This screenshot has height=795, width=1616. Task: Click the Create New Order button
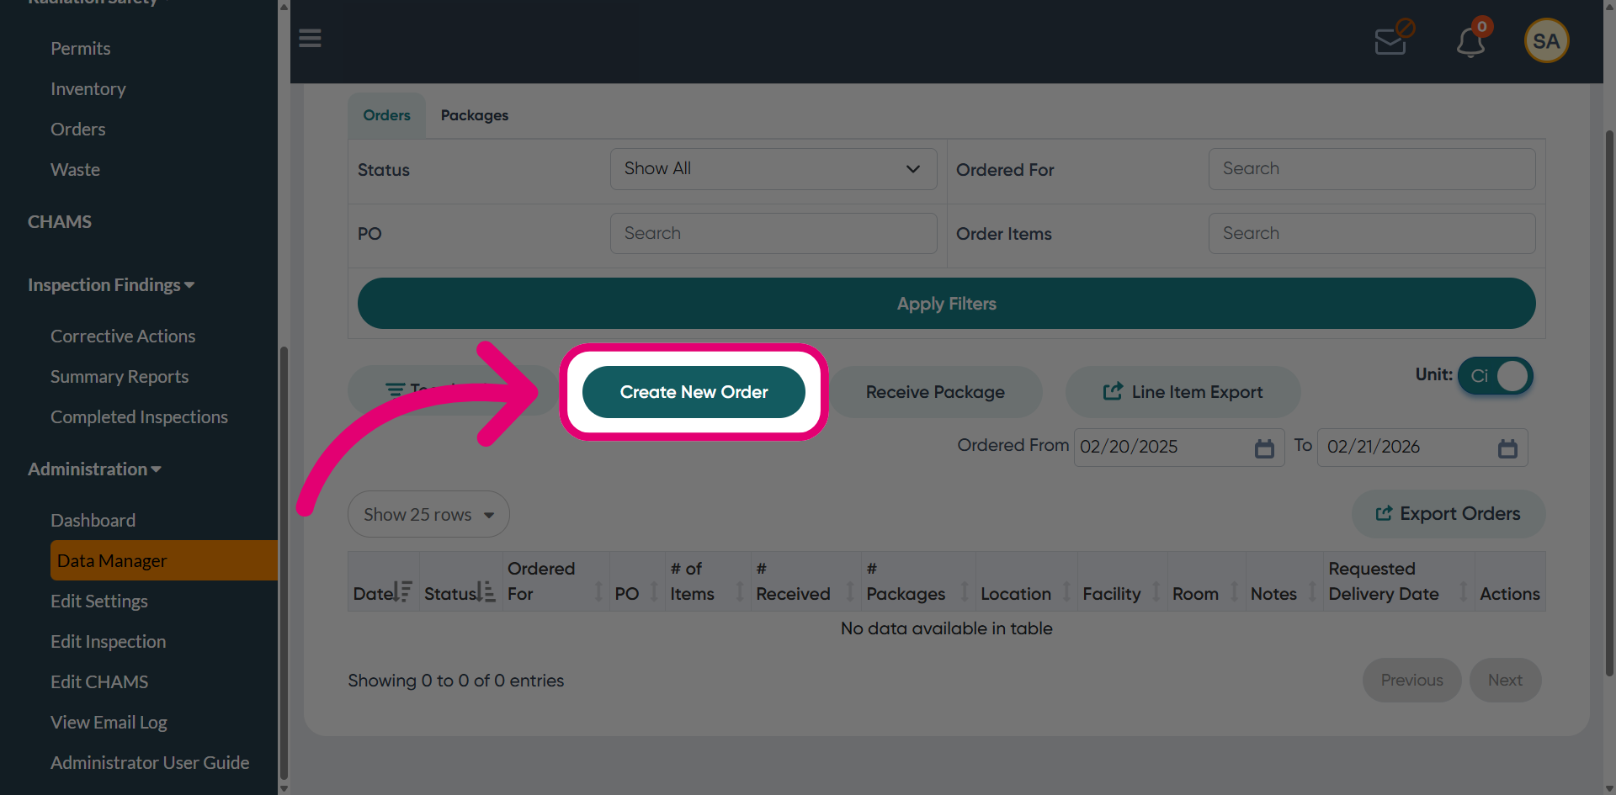point(694,392)
